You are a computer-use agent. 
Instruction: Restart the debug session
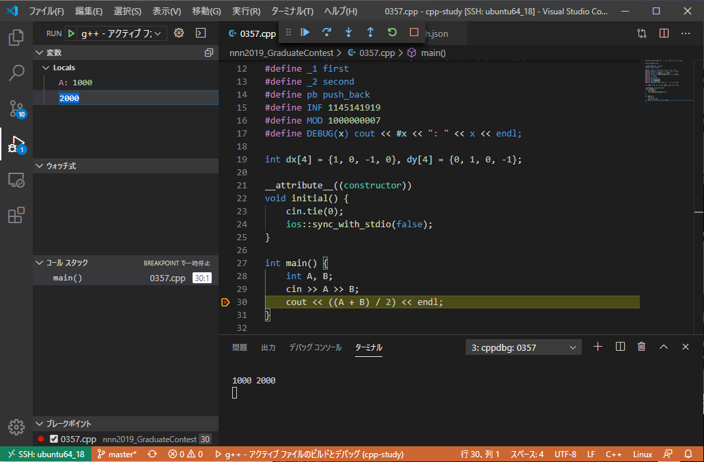click(x=392, y=32)
